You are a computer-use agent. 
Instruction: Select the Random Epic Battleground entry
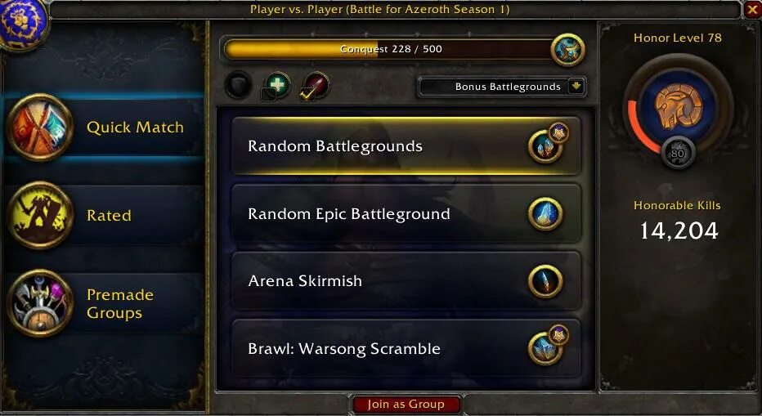coord(406,214)
